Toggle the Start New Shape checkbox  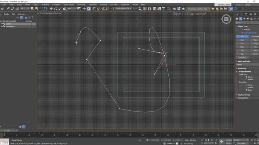(x=242, y=33)
